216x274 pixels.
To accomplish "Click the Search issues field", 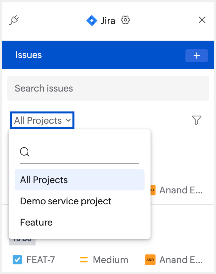I will click(x=108, y=89).
